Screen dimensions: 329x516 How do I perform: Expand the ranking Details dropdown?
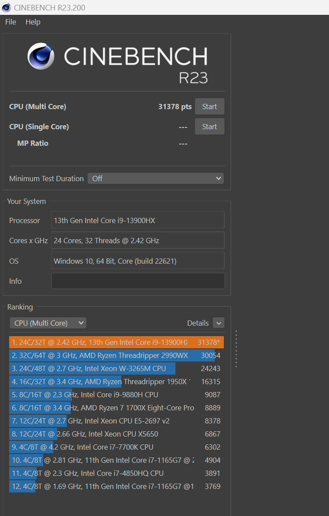point(219,323)
